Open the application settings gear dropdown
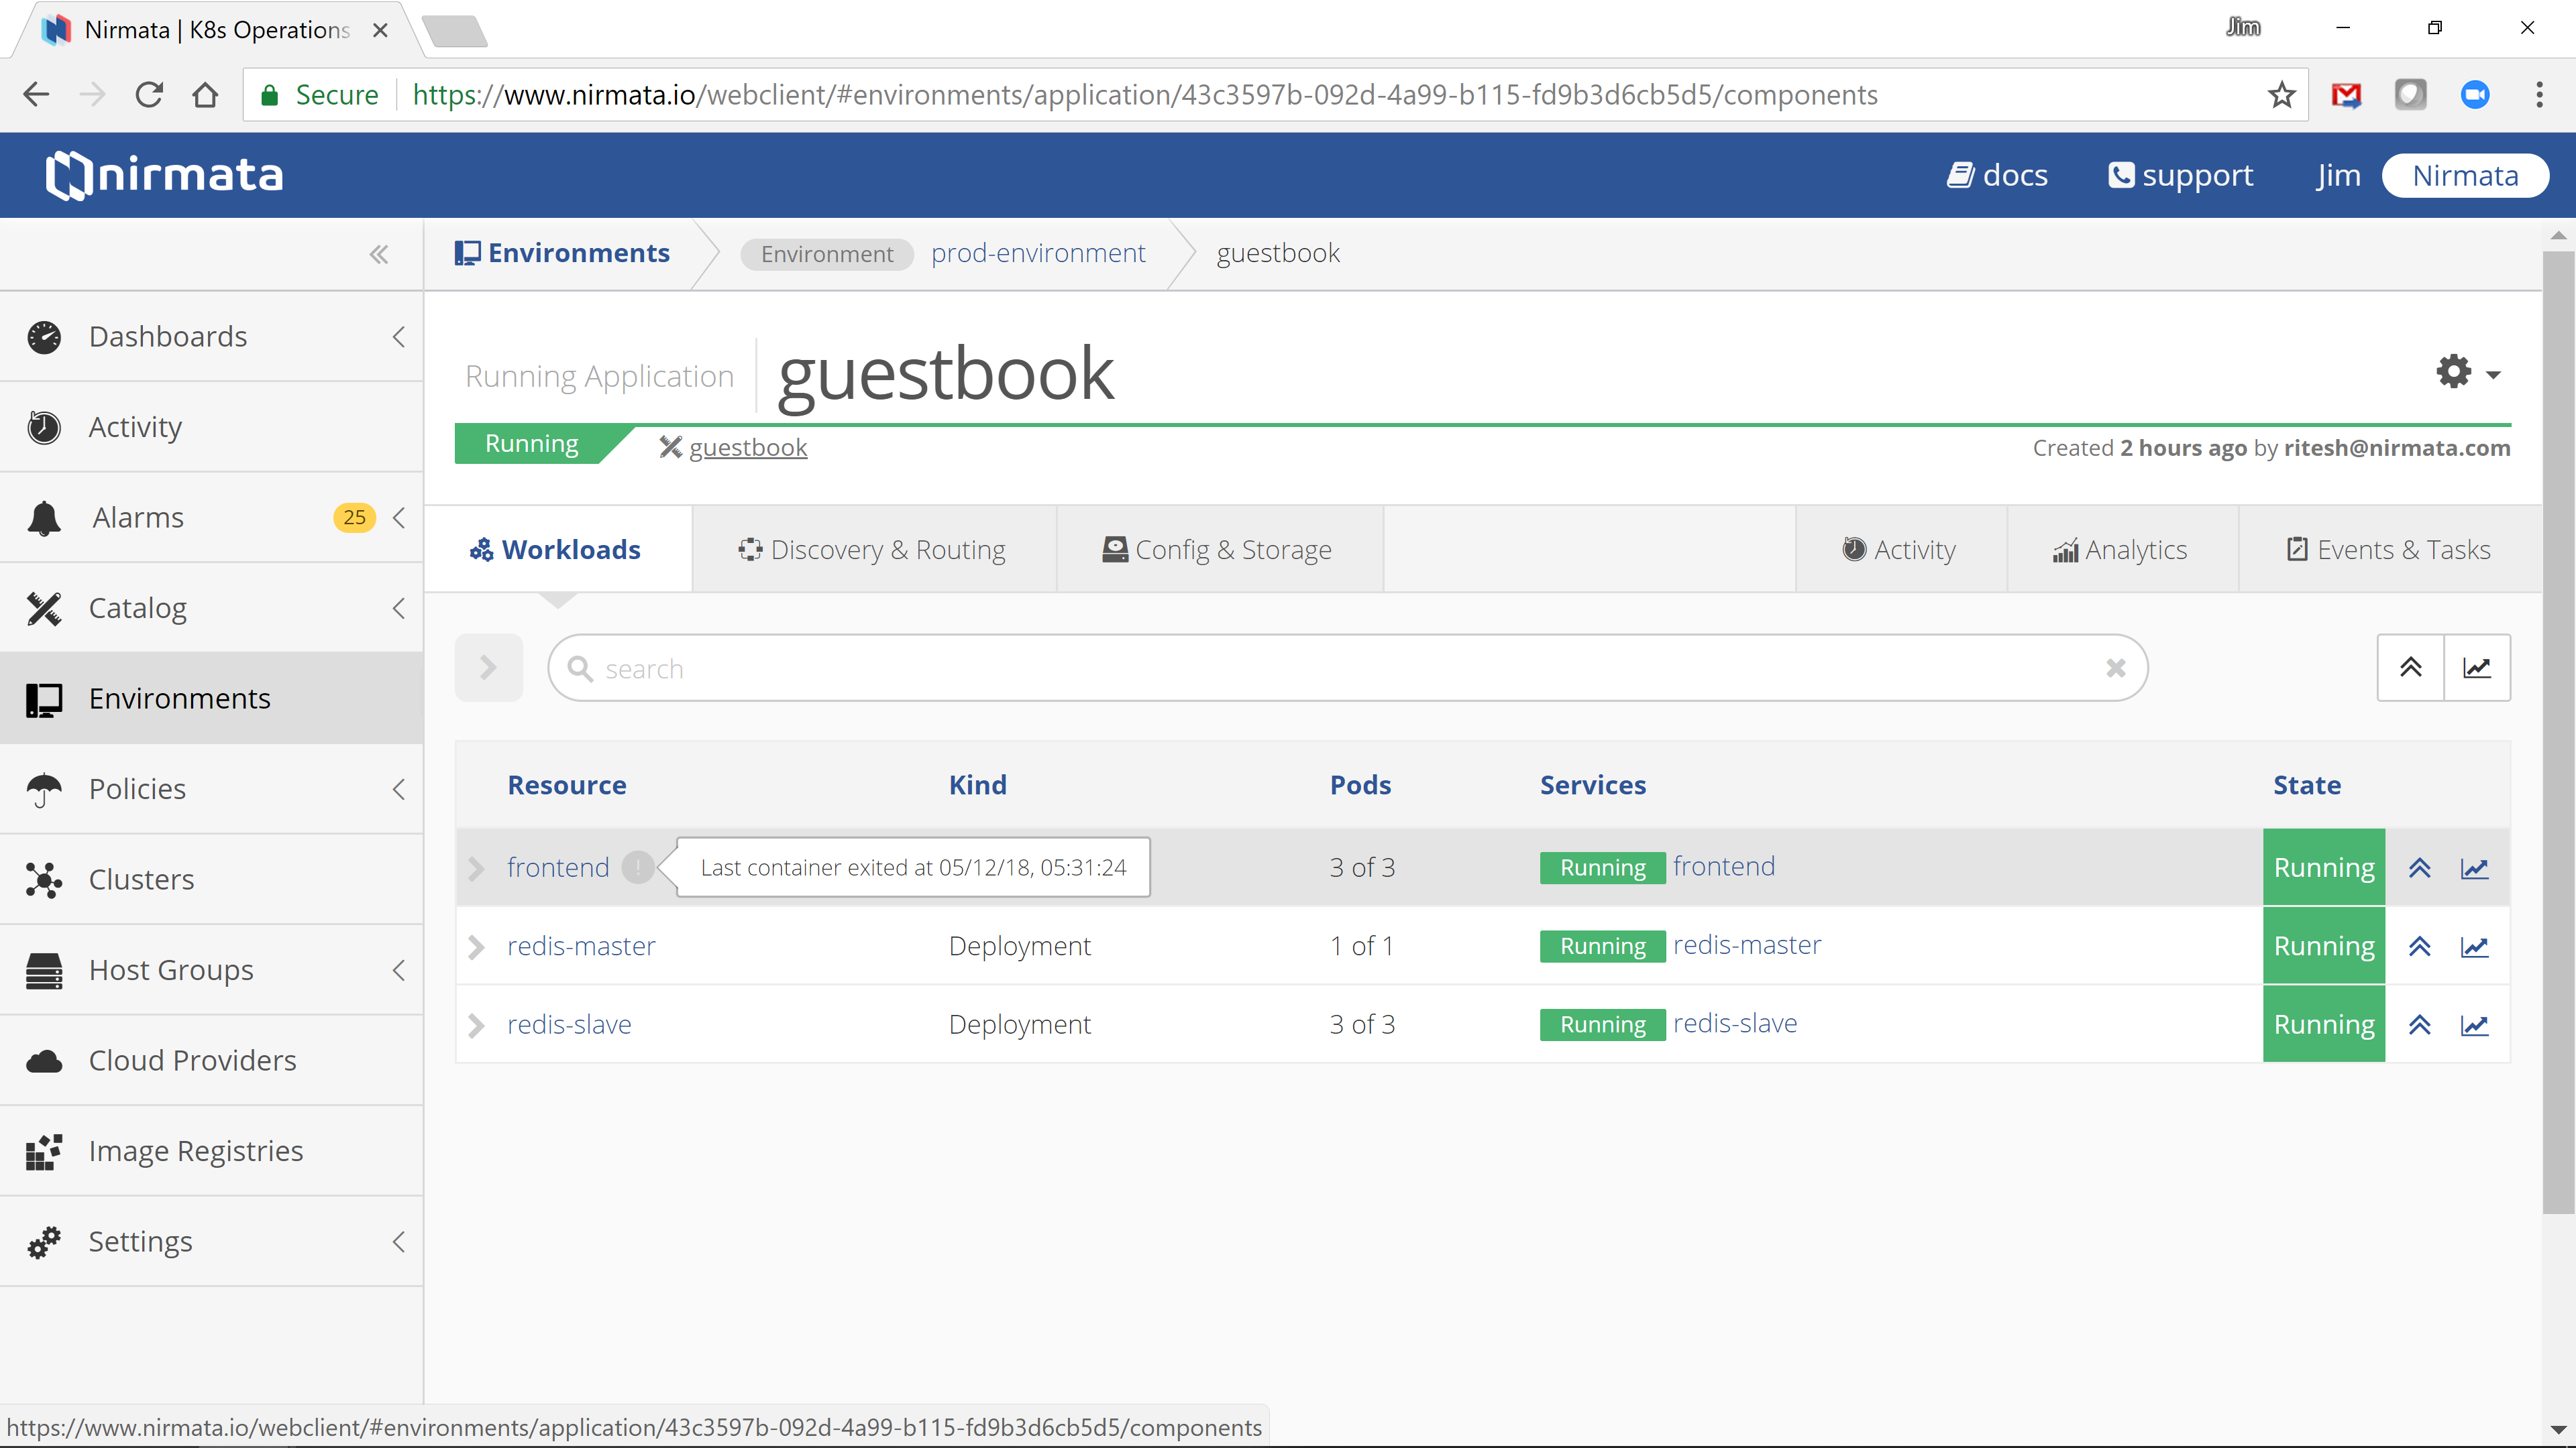The image size is (2576, 1448). point(2467,372)
